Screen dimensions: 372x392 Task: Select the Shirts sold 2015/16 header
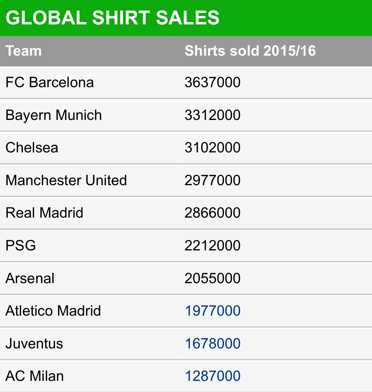click(250, 51)
